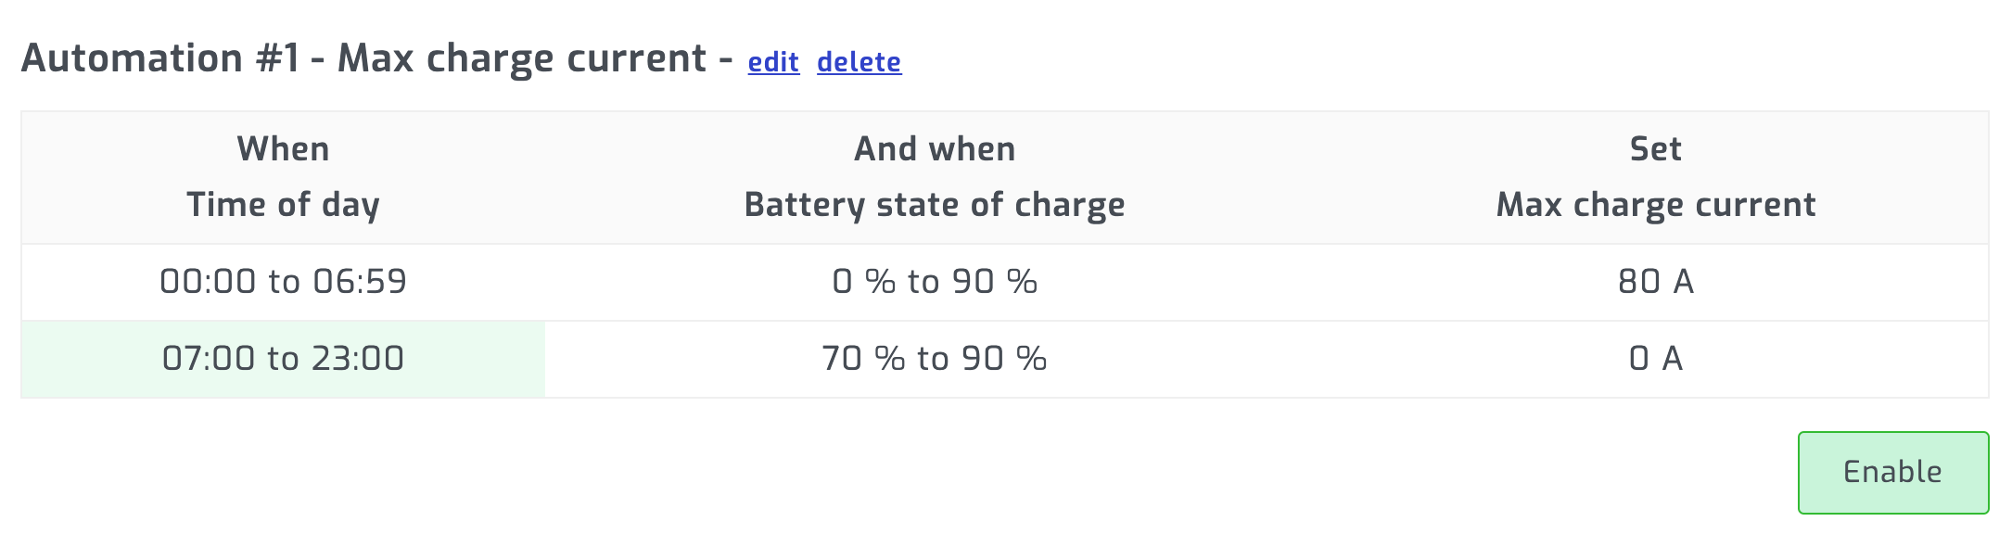Image resolution: width=2012 pixels, height=547 pixels.
Task: Select the 00:00 to 06:59 time cell
Action: click(x=283, y=282)
